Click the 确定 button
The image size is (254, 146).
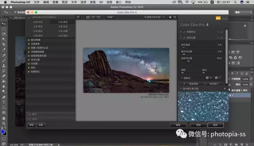[x=216, y=125]
